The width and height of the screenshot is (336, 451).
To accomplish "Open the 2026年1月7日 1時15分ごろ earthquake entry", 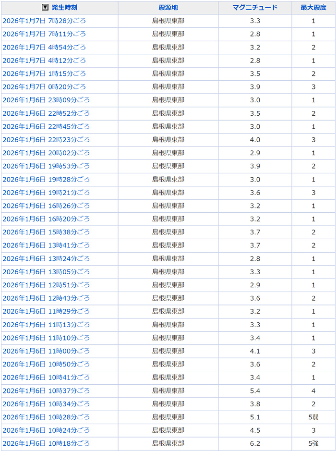I will click(44, 74).
